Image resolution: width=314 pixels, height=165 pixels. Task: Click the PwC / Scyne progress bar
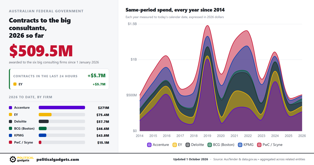point(62,142)
